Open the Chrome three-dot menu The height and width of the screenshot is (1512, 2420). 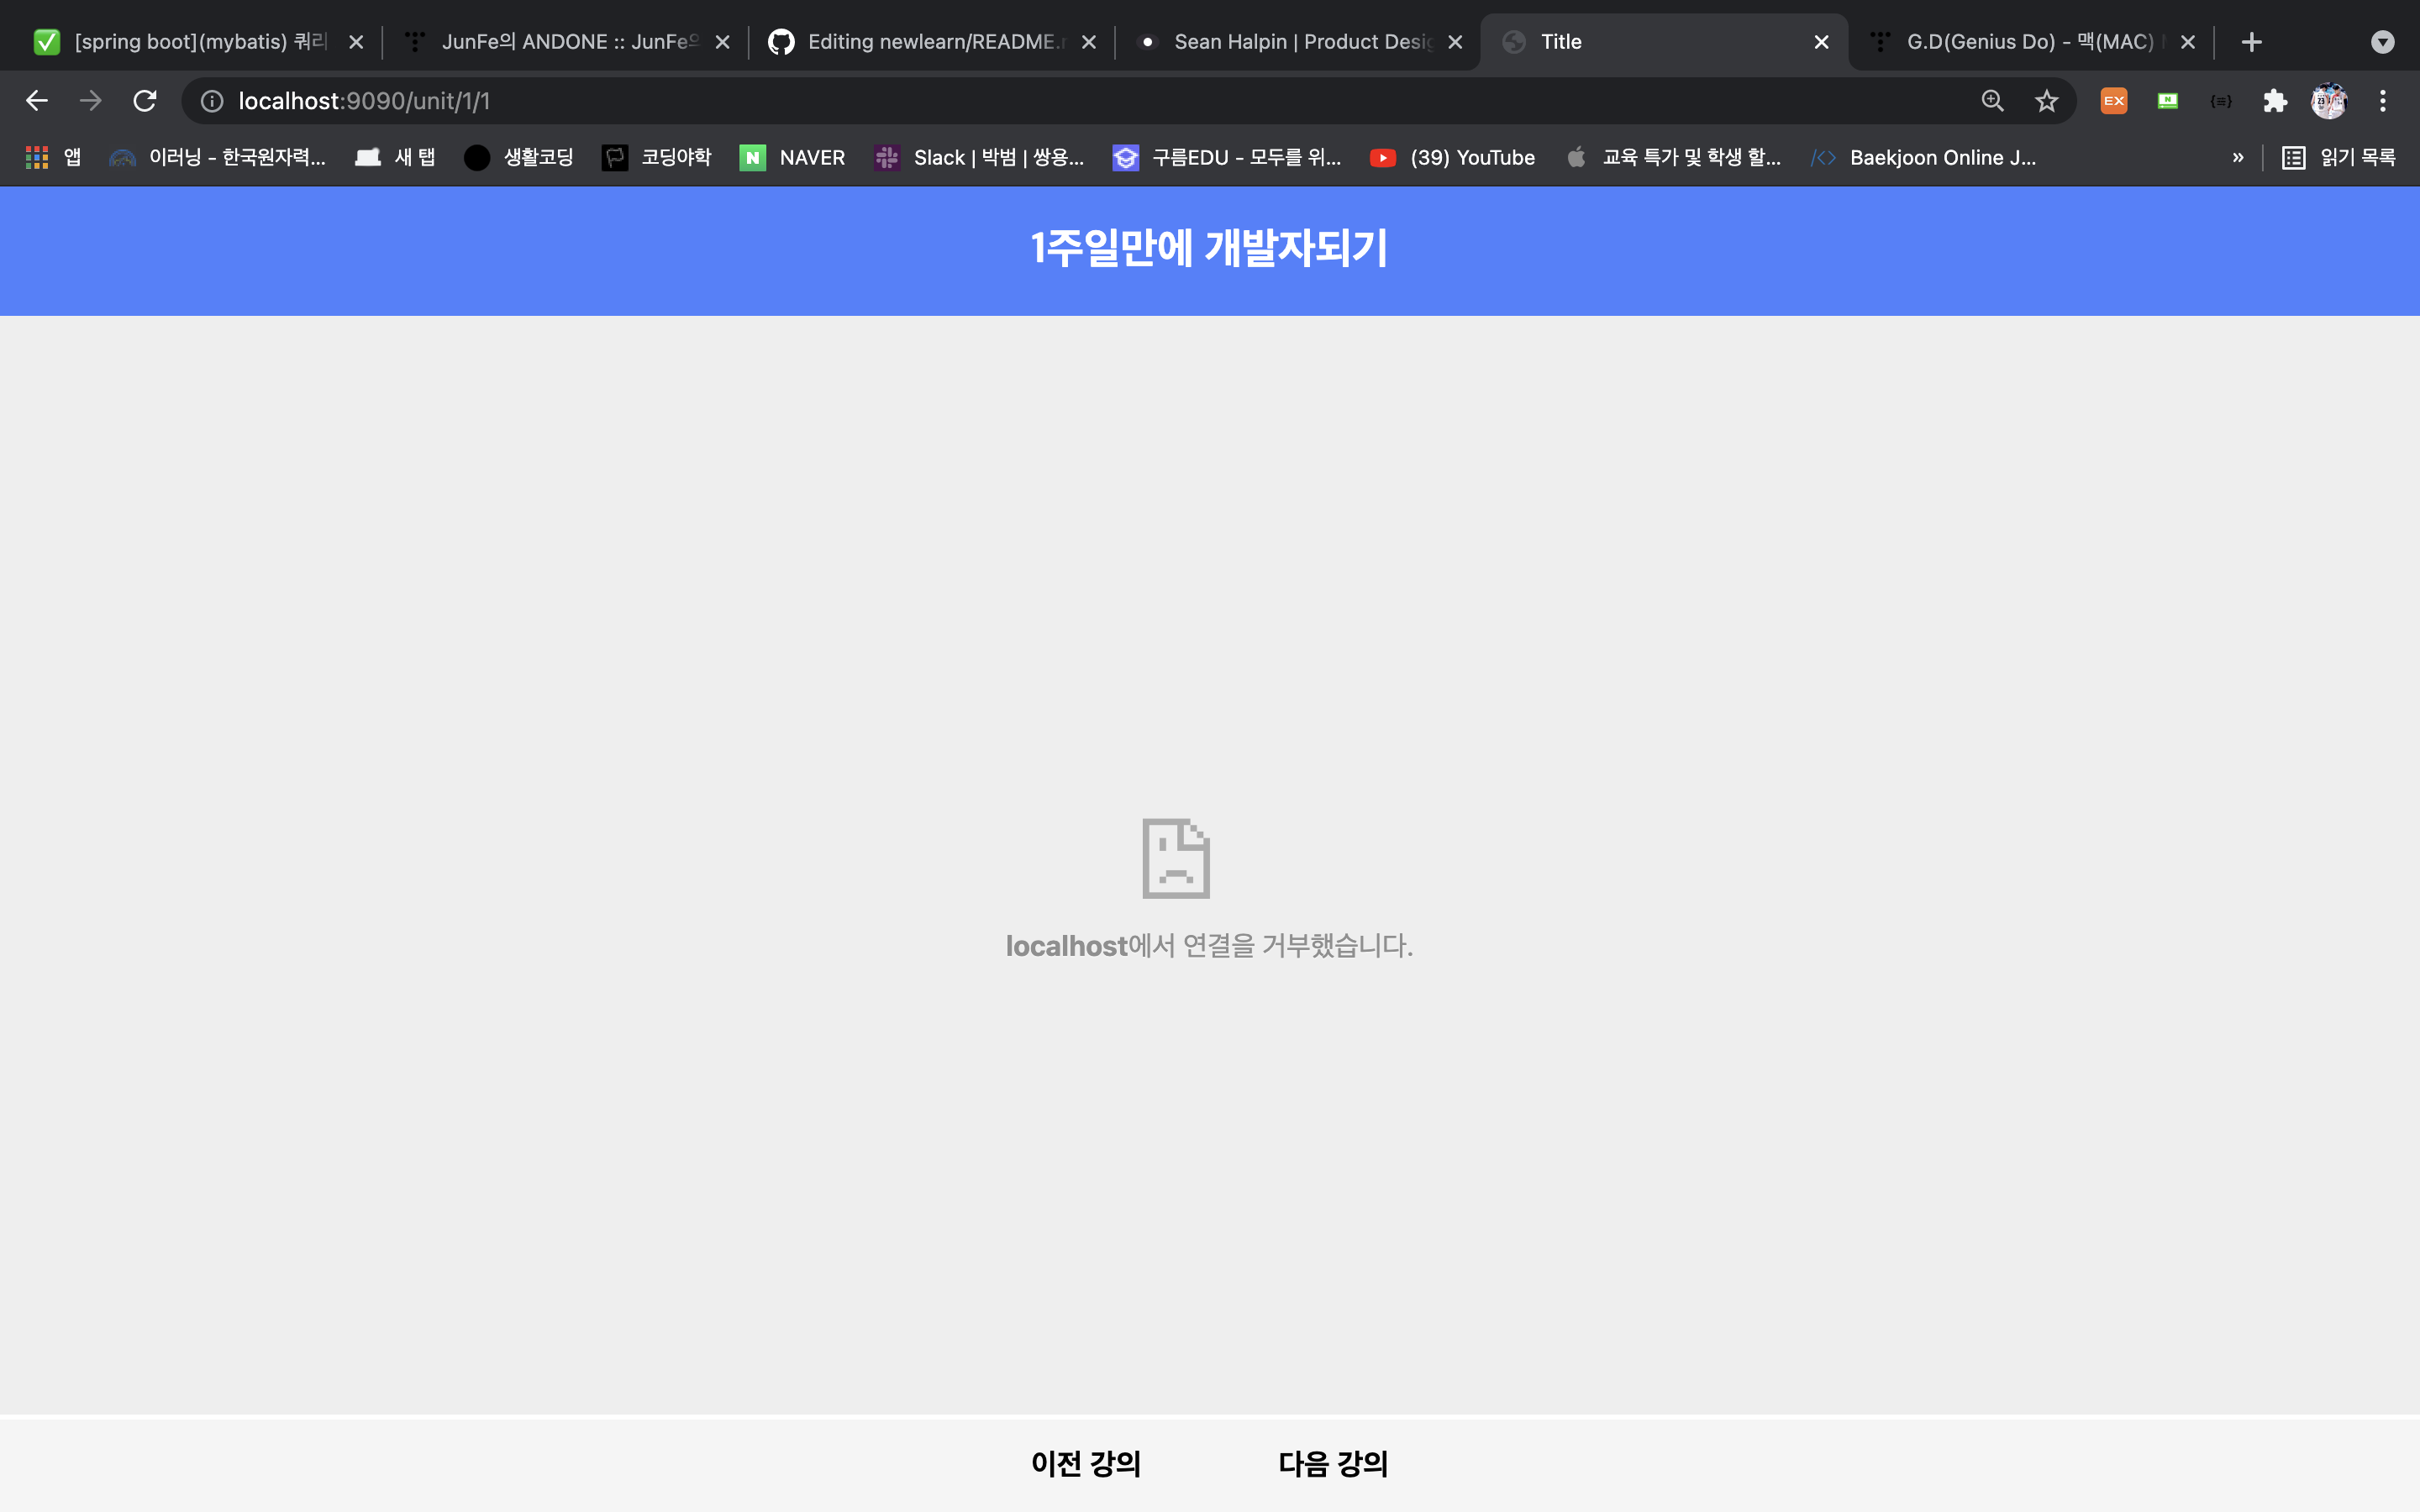[2383, 100]
